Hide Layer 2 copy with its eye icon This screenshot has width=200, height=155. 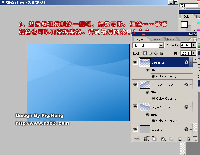[135, 107]
